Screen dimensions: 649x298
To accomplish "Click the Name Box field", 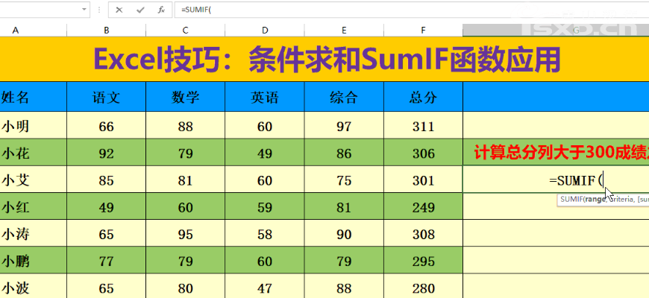I will (37, 10).
